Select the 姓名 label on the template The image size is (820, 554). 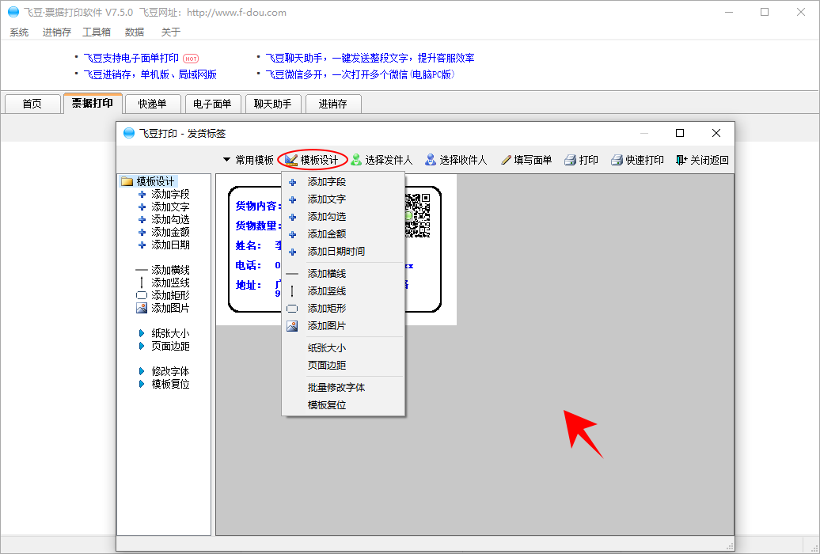coord(248,246)
